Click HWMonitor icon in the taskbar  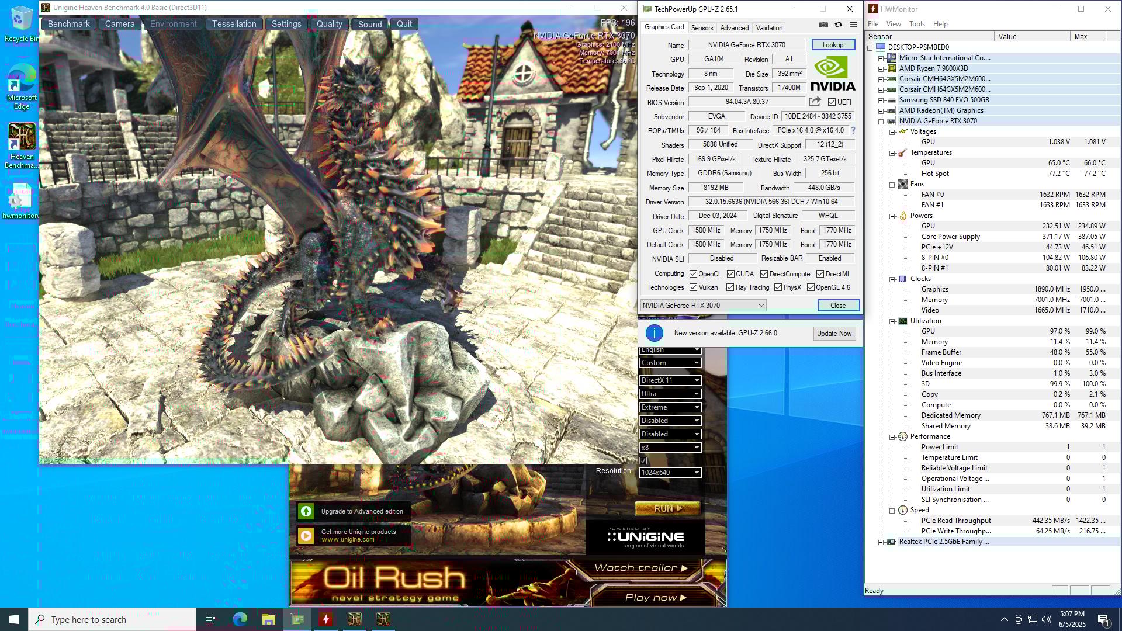[325, 619]
